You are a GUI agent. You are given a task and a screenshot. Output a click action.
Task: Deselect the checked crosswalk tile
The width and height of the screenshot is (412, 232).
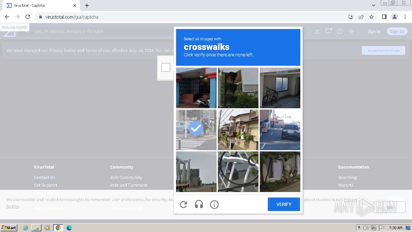click(196, 130)
